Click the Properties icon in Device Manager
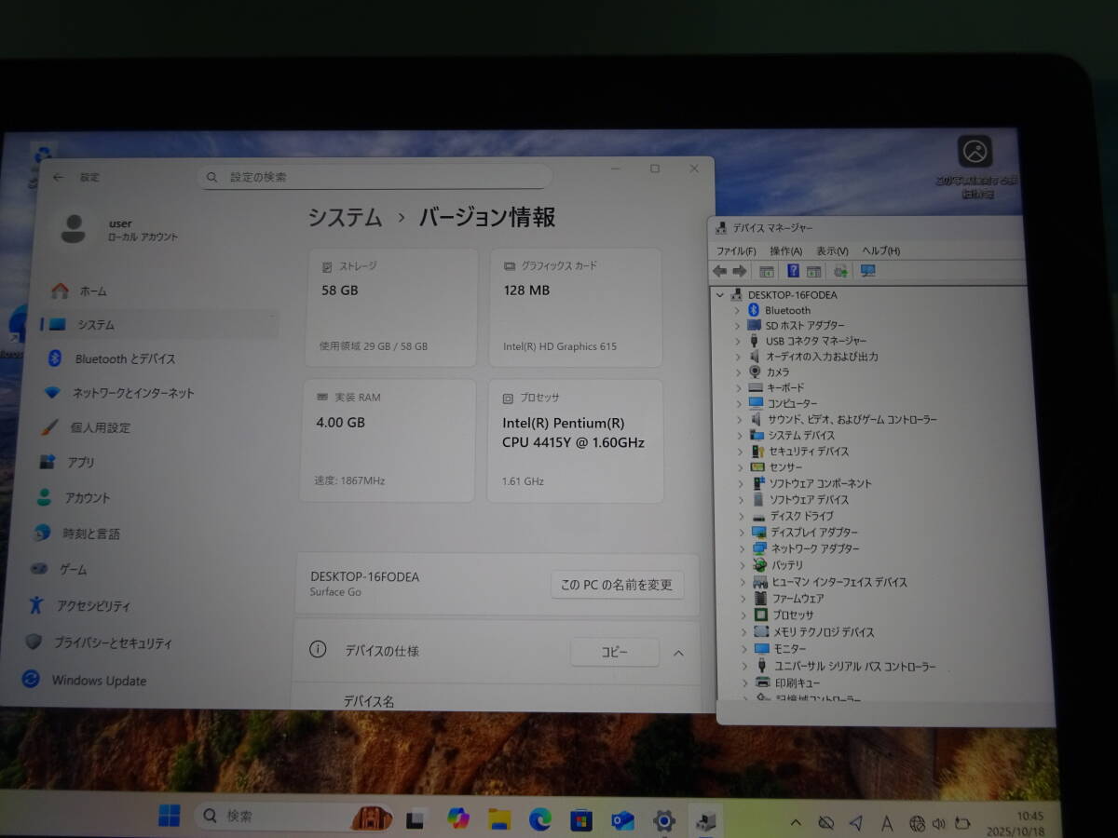The image size is (1118, 838). [x=767, y=271]
